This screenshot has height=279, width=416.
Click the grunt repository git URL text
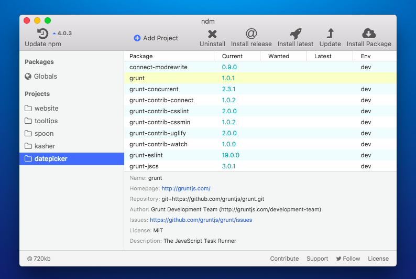[x=213, y=199]
